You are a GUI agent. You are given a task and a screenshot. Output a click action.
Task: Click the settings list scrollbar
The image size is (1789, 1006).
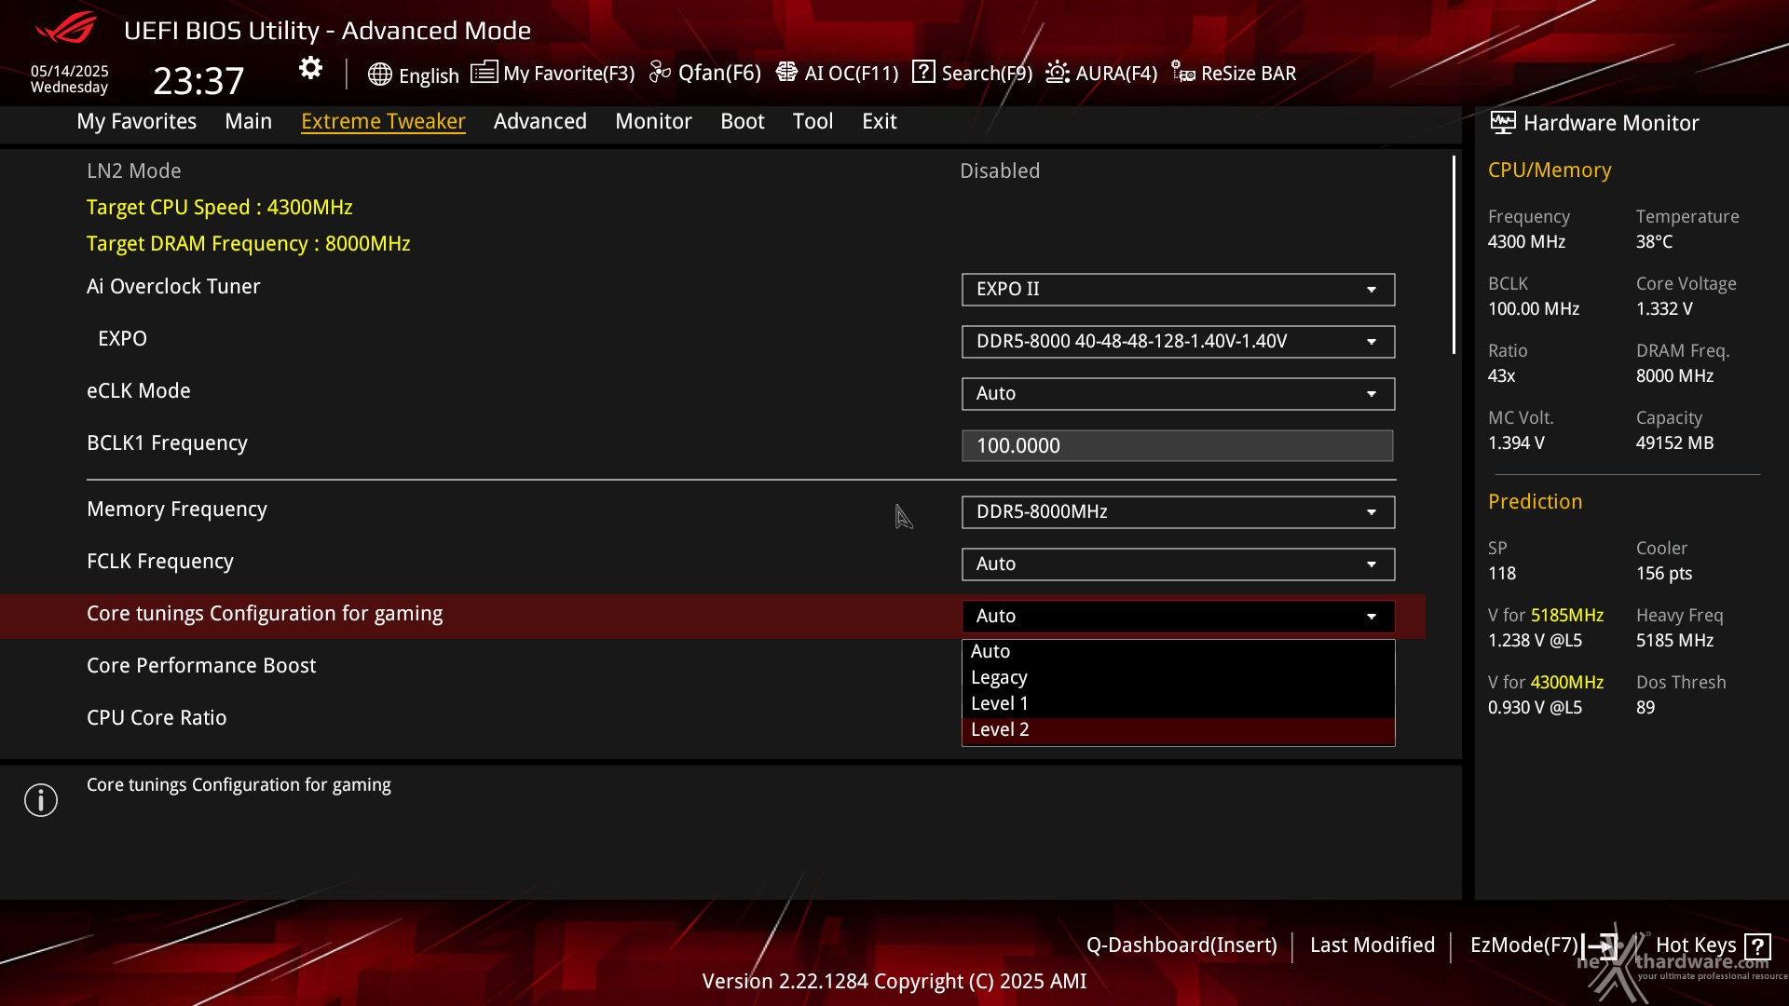tap(1454, 255)
